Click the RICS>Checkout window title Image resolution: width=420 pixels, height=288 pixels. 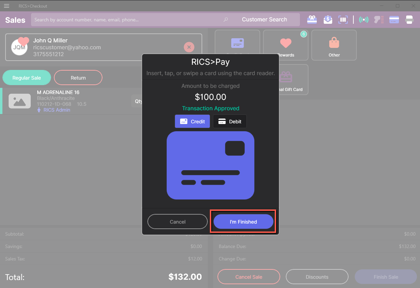pyautogui.click(x=33, y=6)
